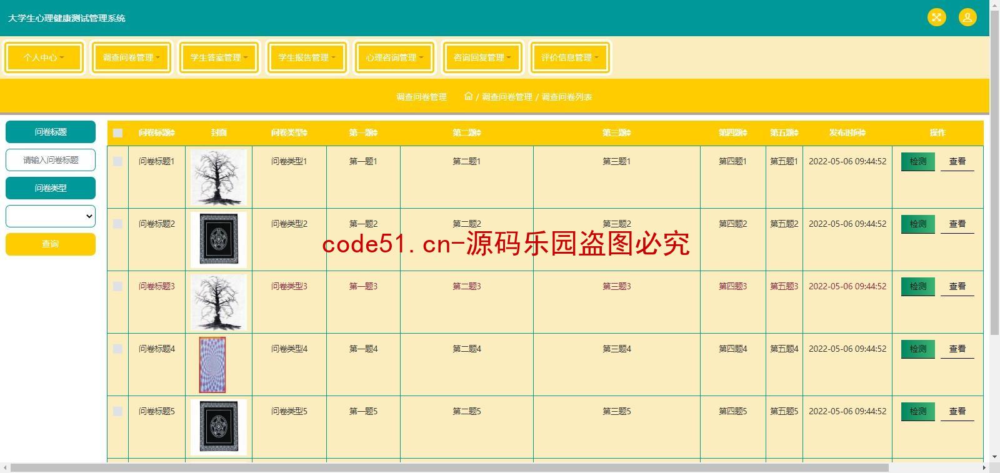This screenshot has height=473, width=1000.
Task: Click 2022-05-06 09:44:52 in 问卷标题5 row
Action: 847,411
